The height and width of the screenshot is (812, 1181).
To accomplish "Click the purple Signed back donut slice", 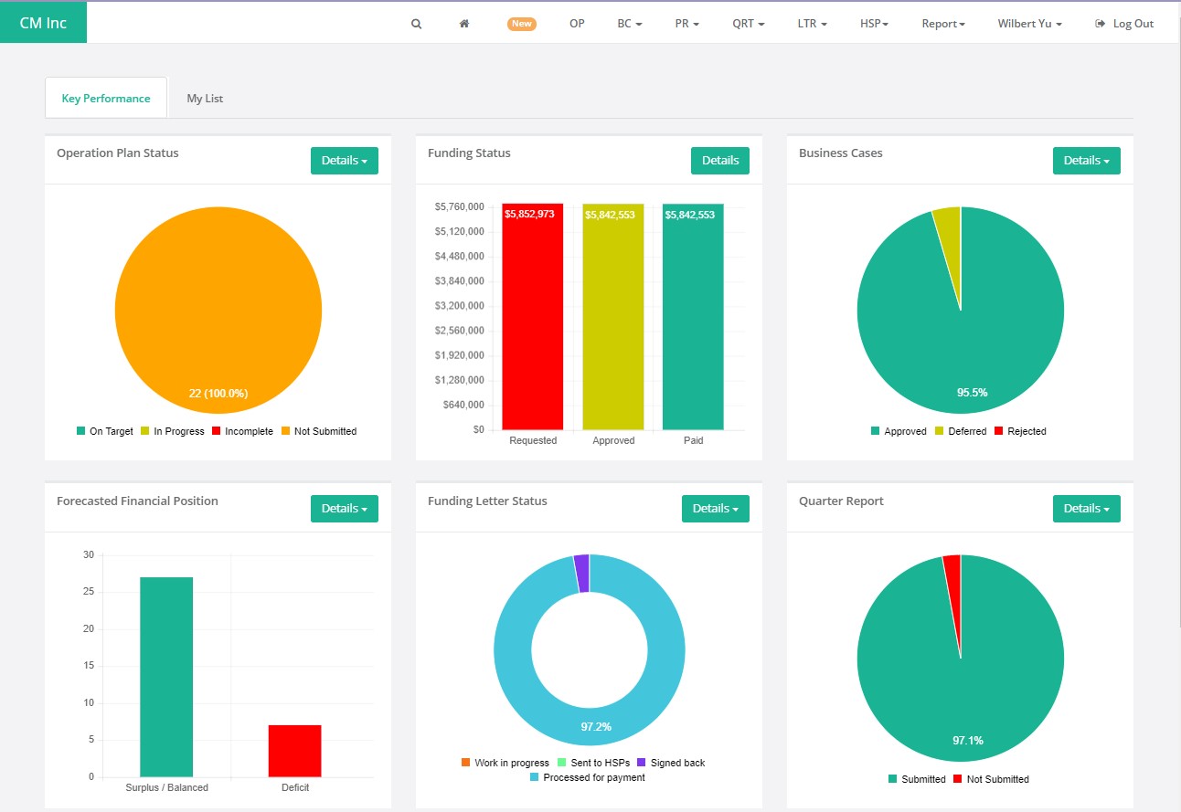I will (x=581, y=574).
